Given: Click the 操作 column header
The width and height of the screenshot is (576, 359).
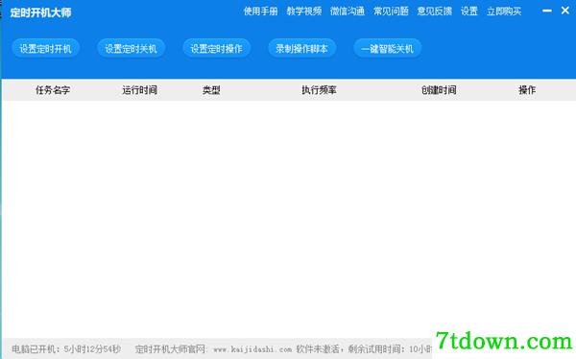Looking at the screenshot, I should tap(527, 90).
